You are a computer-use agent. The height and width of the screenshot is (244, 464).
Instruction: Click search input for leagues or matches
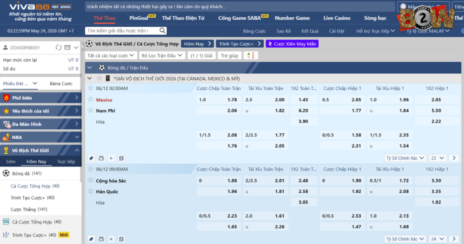point(122,30)
